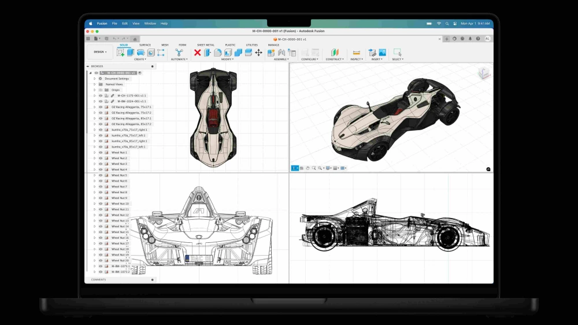Image resolution: width=578 pixels, height=325 pixels.
Task: Click the Insert canvas image icon
Action: coord(382,53)
